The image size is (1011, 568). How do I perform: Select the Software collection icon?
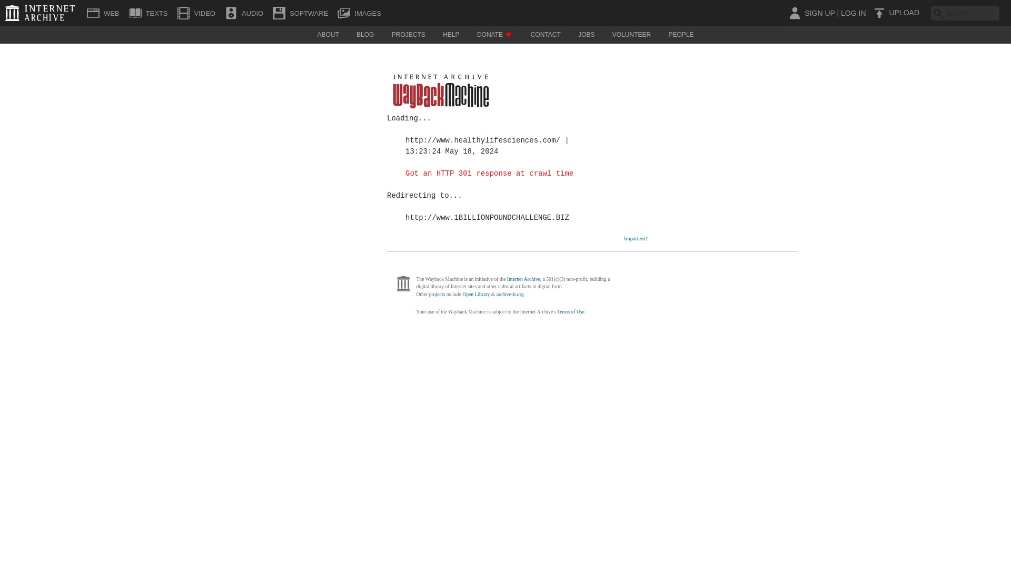[279, 13]
